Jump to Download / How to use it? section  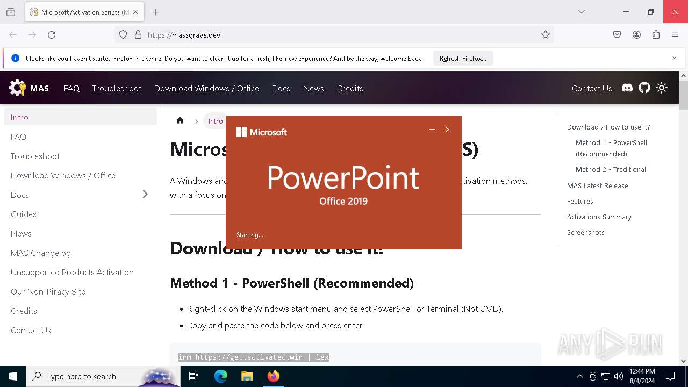[608, 127]
